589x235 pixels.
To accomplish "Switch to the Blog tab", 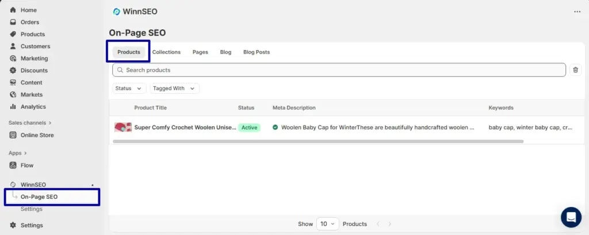I will click(225, 52).
